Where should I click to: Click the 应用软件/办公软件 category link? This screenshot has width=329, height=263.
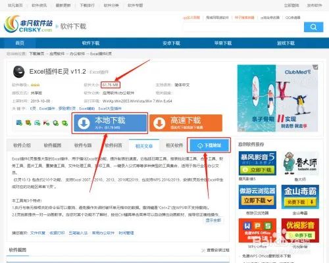[x=118, y=93]
